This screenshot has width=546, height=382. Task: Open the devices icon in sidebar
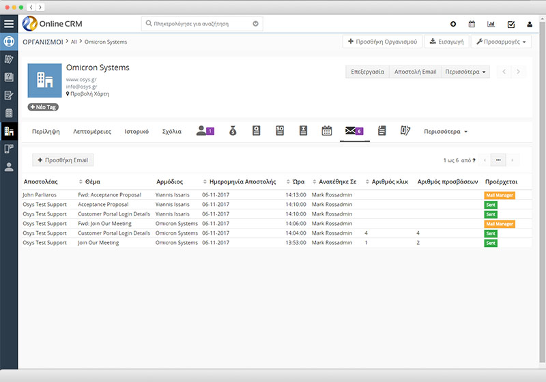9,149
